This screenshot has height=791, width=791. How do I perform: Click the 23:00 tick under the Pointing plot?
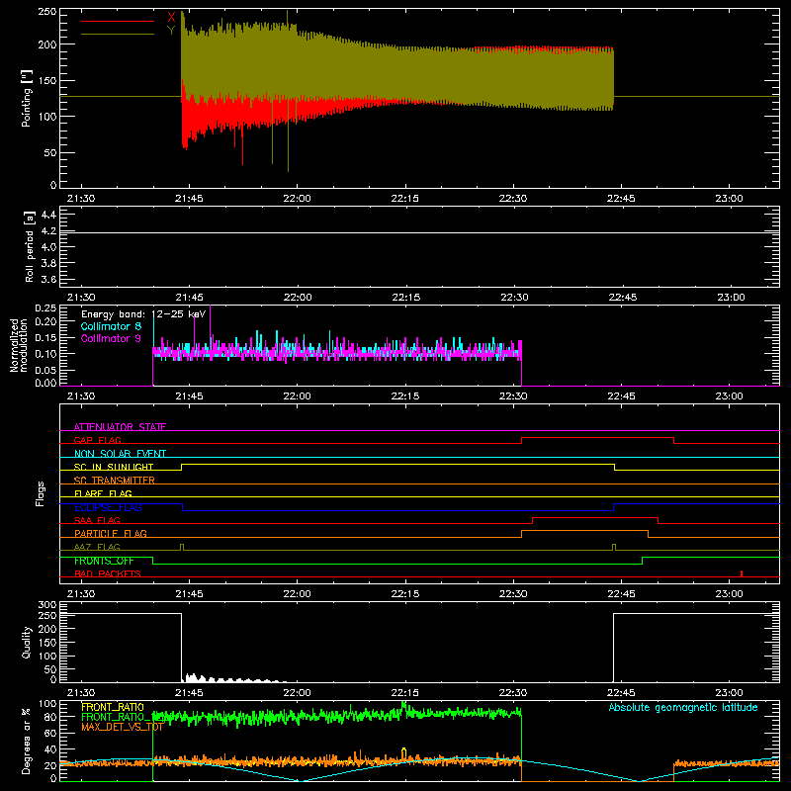point(729,199)
